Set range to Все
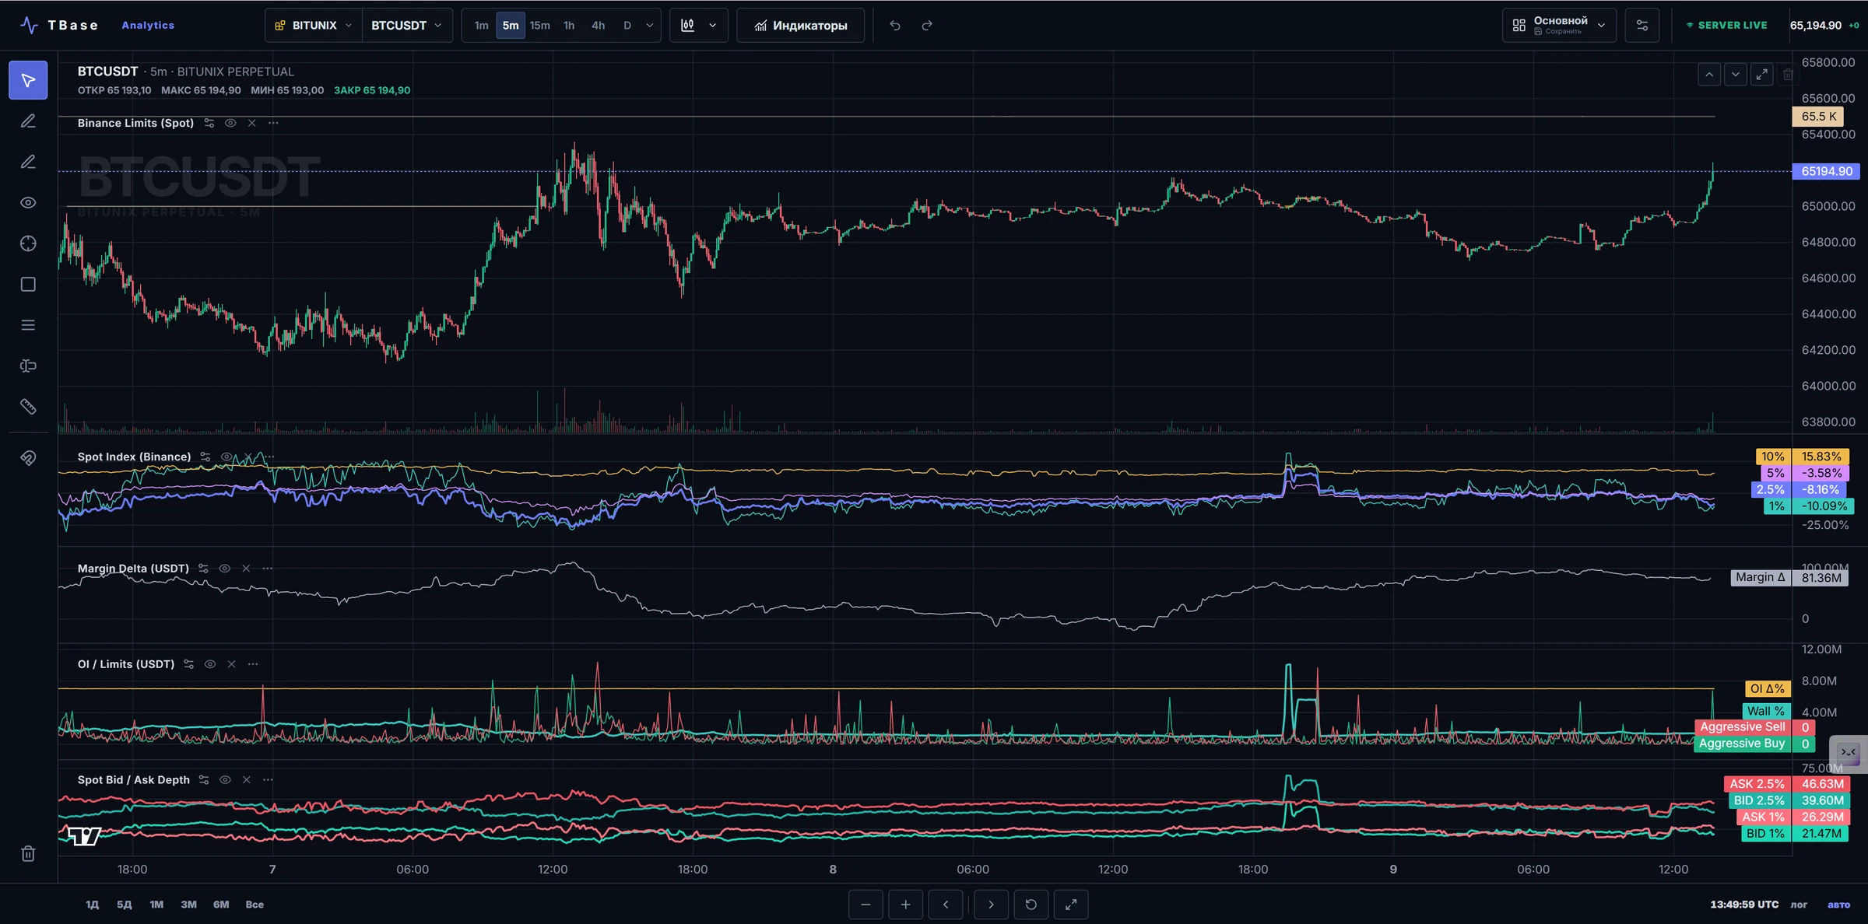This screenshot has width=1868, height=924. click(x=255, y=905)
